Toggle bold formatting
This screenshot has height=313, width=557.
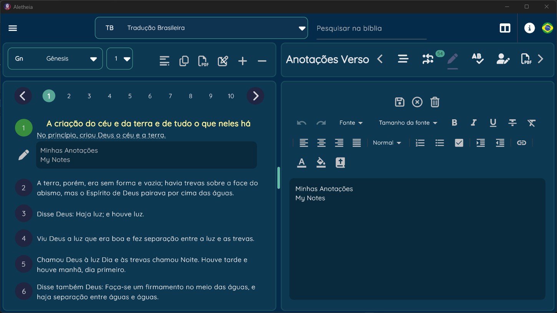click(x=454, y=123)
